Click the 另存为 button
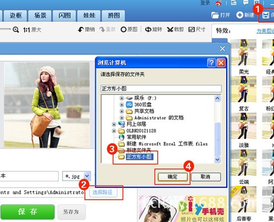Image resolution: width=274 pixels, height=222 pixels. pos(72,212)
